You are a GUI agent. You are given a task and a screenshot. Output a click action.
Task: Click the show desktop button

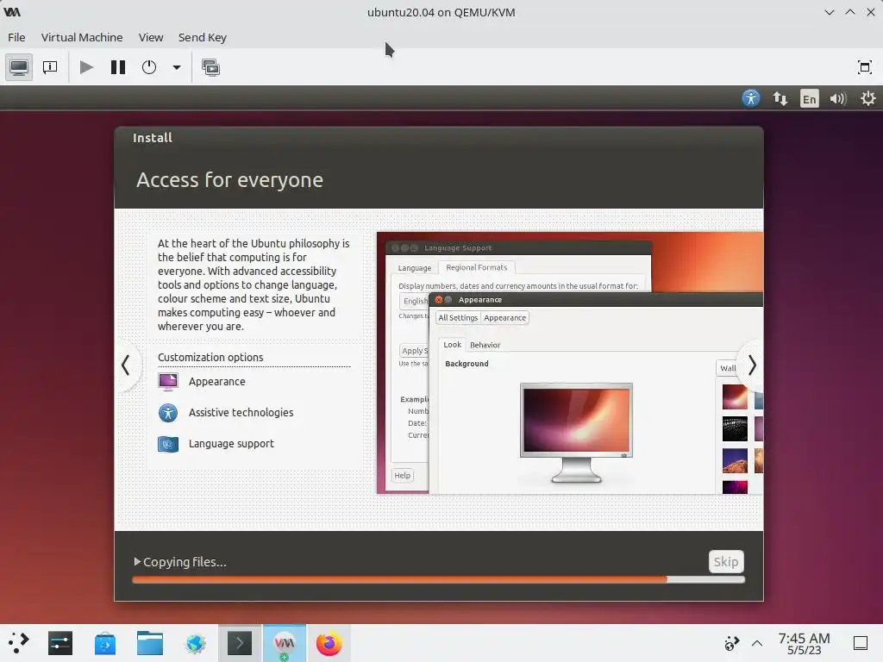click(861, 643)
